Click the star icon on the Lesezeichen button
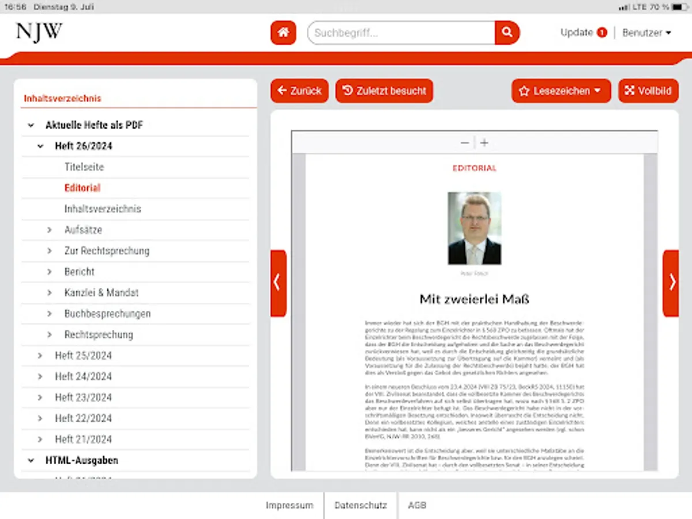 click(x=525, y=91)
